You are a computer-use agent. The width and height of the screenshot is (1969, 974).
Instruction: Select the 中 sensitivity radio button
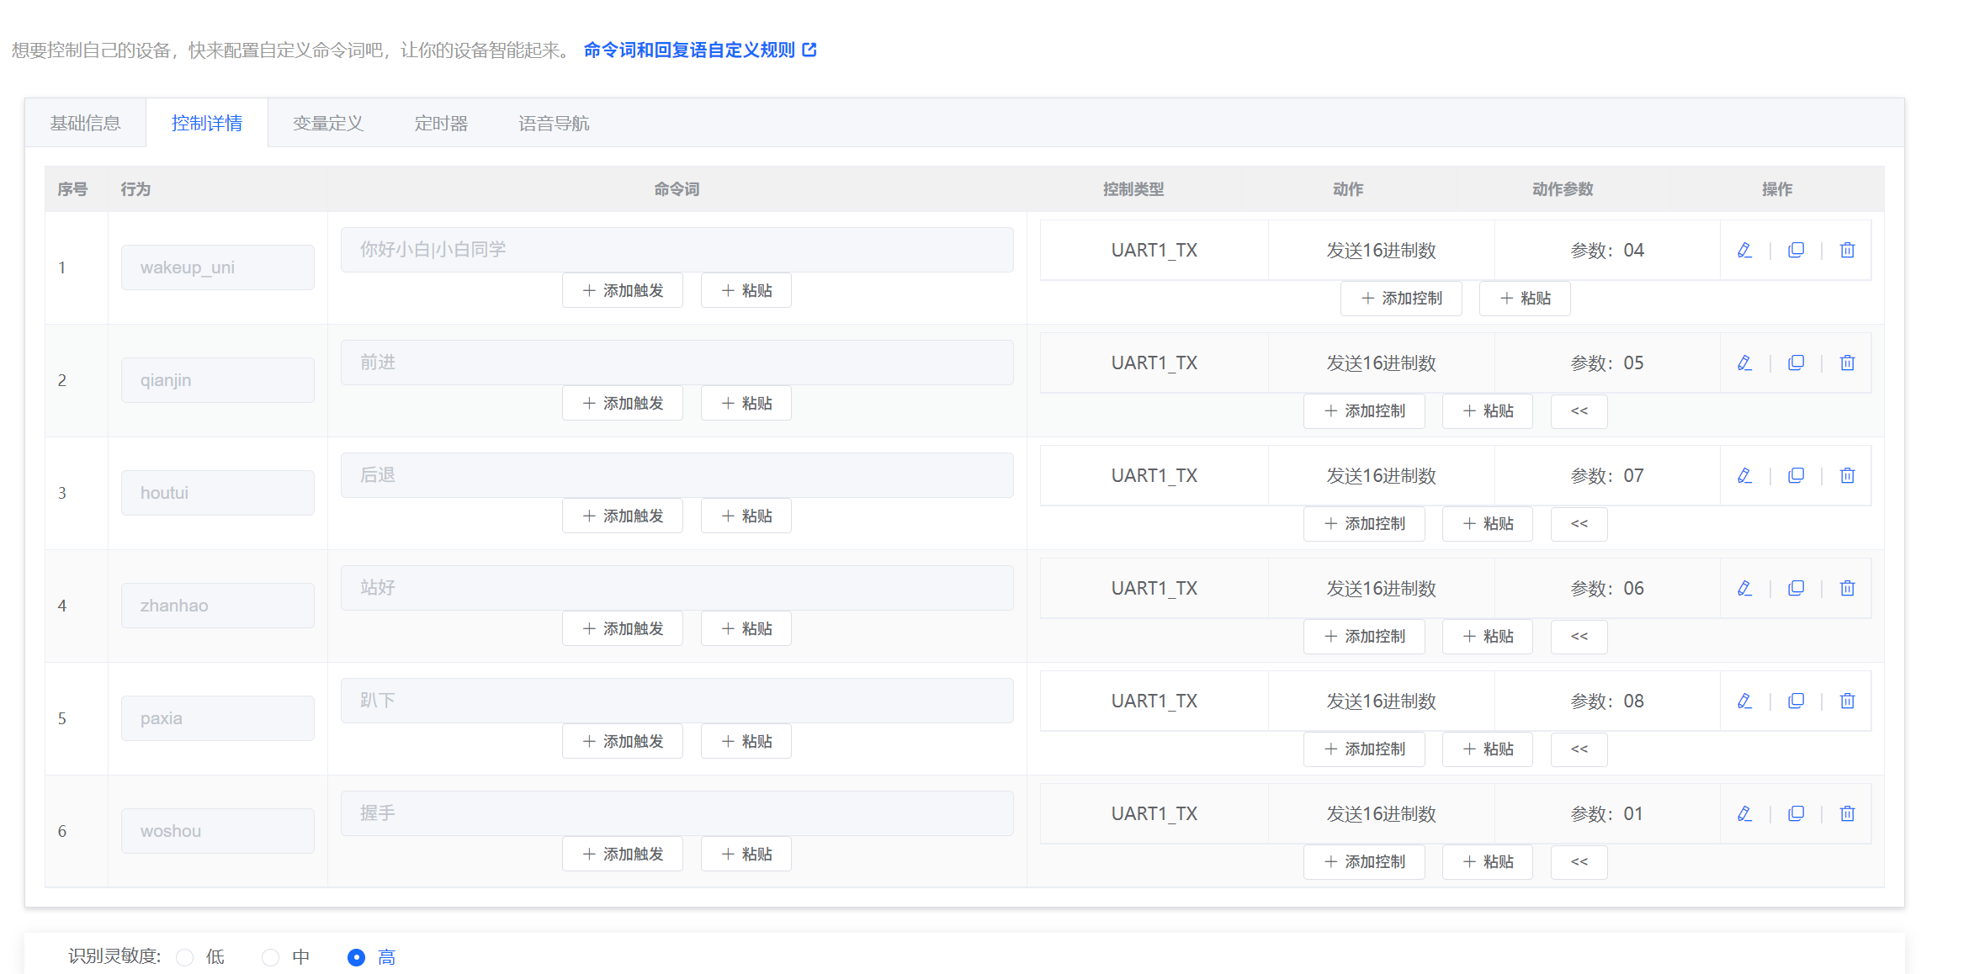(x=271, y=956)
